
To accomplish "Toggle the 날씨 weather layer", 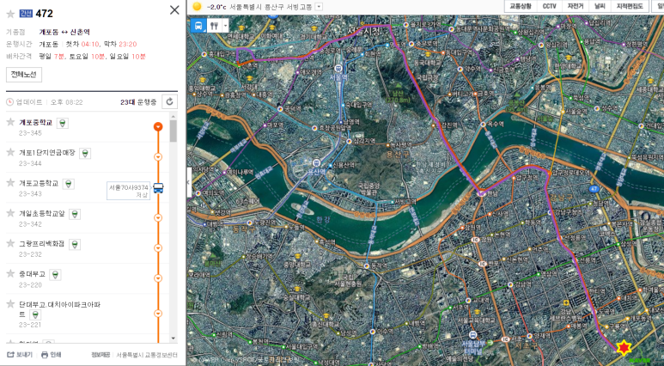I will tap(600, 6).
